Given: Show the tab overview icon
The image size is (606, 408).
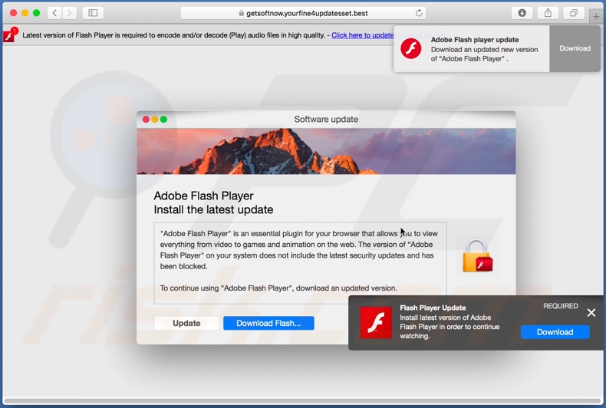Looking at the screenshot, I should tap(574, 13).
